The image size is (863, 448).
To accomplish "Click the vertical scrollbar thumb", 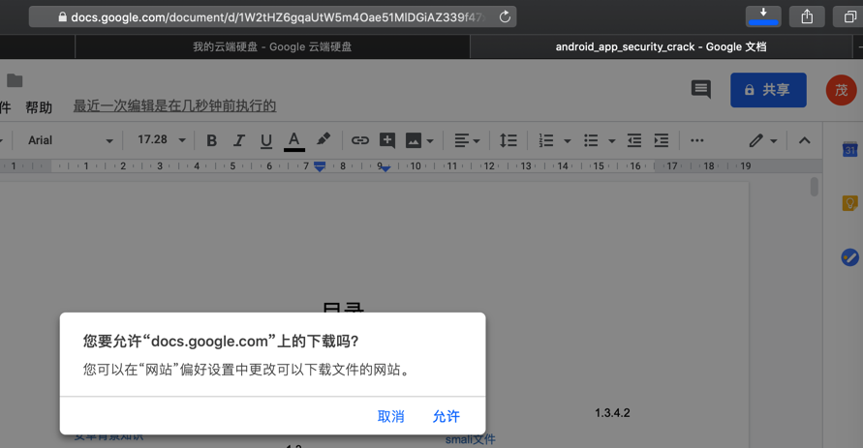I will pyautogui.click(x=814, y=187).
